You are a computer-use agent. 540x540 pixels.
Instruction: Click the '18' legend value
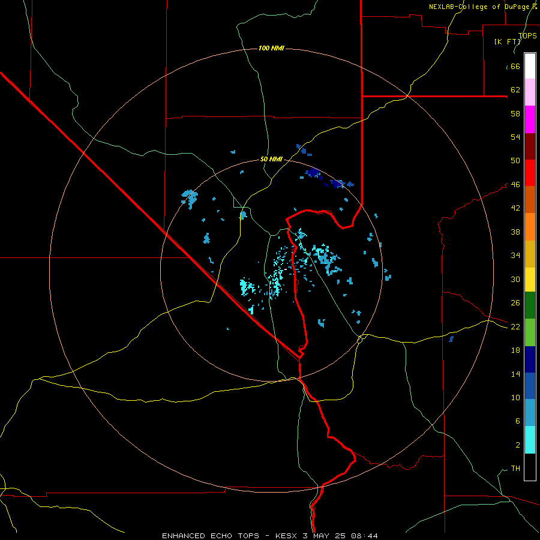pos(515,350)
